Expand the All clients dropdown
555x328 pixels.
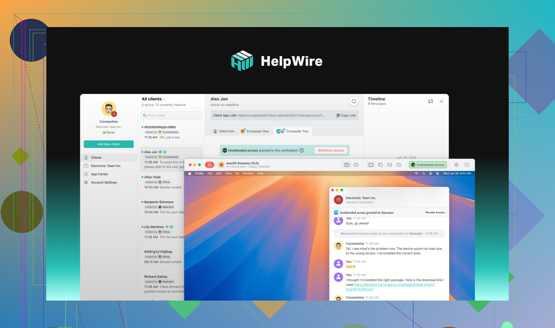(153, 99)
